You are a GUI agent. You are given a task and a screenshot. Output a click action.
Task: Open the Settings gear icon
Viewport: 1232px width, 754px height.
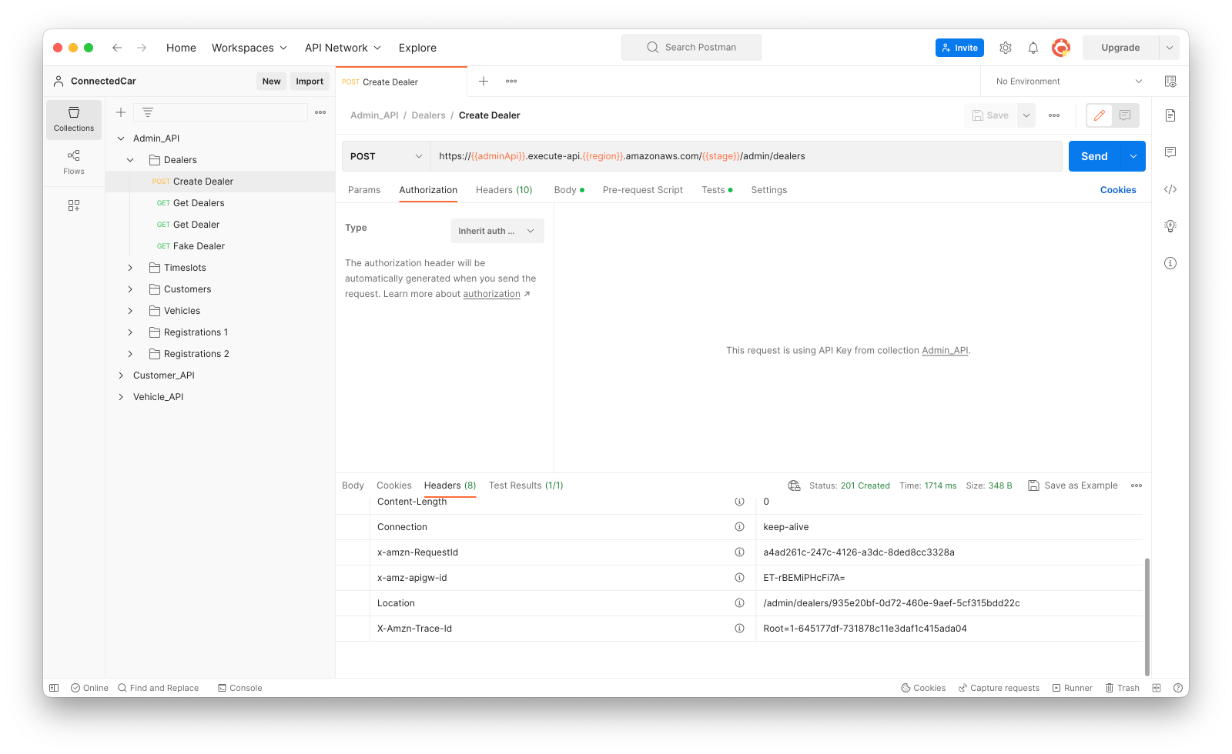point(1006,48)
